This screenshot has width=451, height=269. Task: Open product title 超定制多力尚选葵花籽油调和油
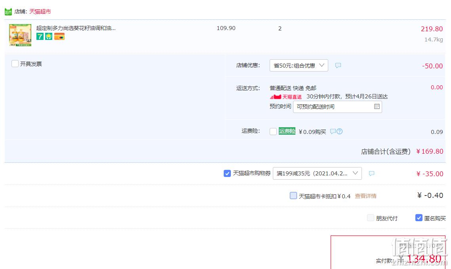[76, 28]
